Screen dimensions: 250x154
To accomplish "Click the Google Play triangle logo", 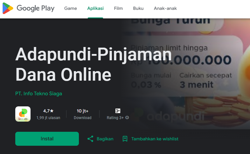I will coord(8,8).
